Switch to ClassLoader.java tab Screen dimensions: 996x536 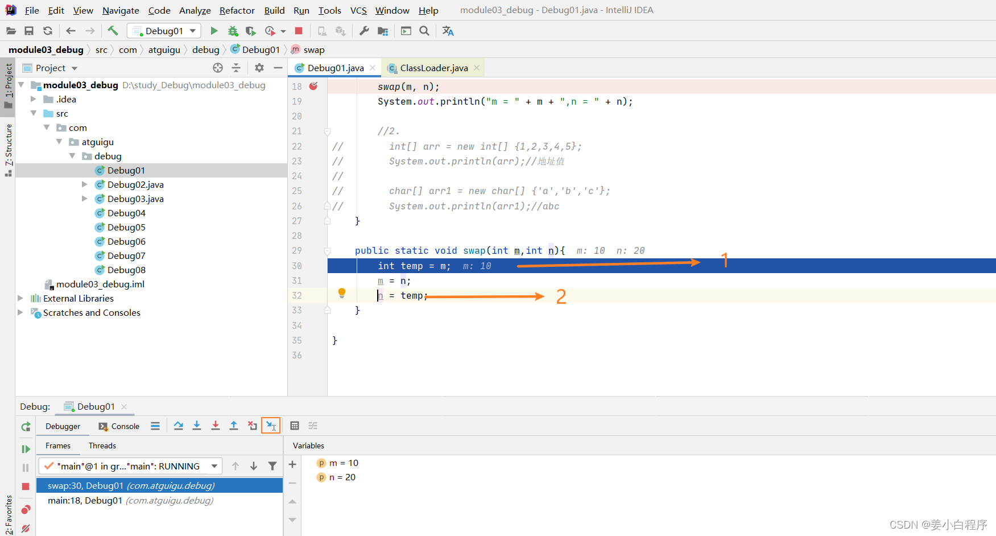pos(433,68)
